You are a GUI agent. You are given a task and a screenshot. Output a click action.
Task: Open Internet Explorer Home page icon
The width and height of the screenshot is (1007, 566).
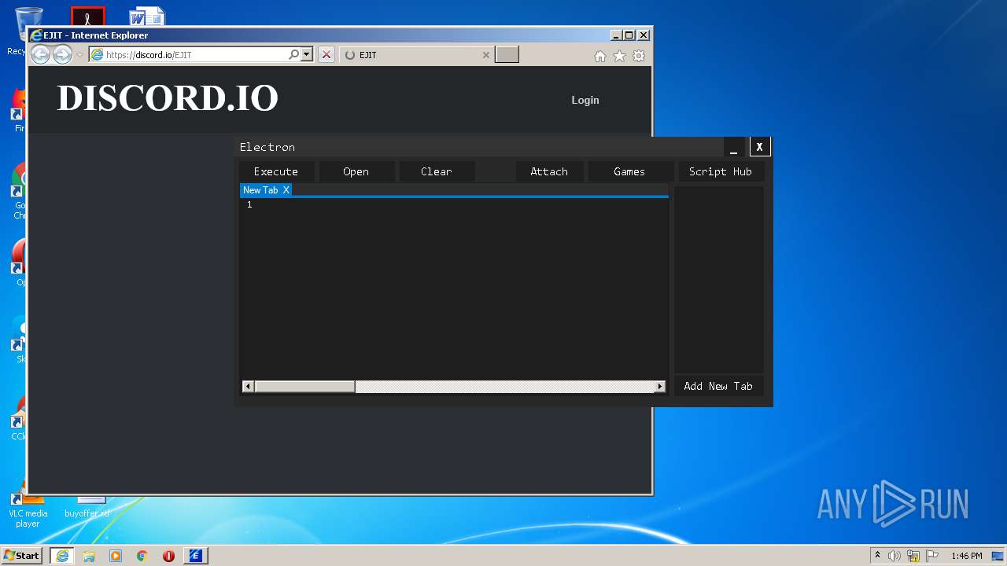point(600,56)
